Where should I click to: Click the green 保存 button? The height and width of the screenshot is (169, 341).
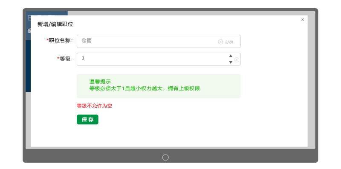coord(87,119)
